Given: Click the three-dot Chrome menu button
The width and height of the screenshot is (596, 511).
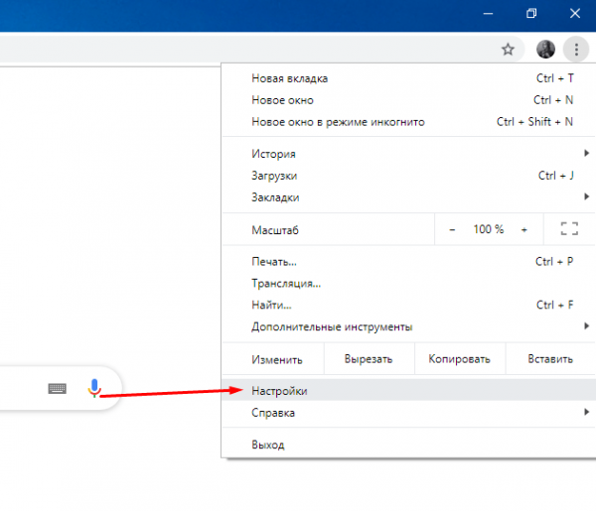Looking at the screenshot, I should tap(576, 50).
